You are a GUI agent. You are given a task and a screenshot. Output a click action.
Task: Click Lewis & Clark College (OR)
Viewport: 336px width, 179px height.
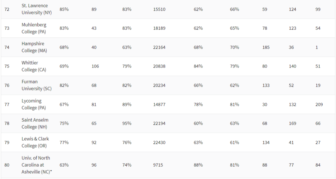pyautogui.click(x=35, y=142)
